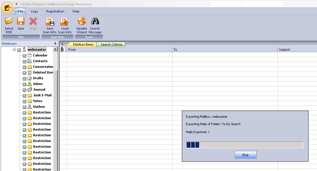Select the Notes folder label
The height and width of the screenshot is (171, 317).
click(38, 101)
